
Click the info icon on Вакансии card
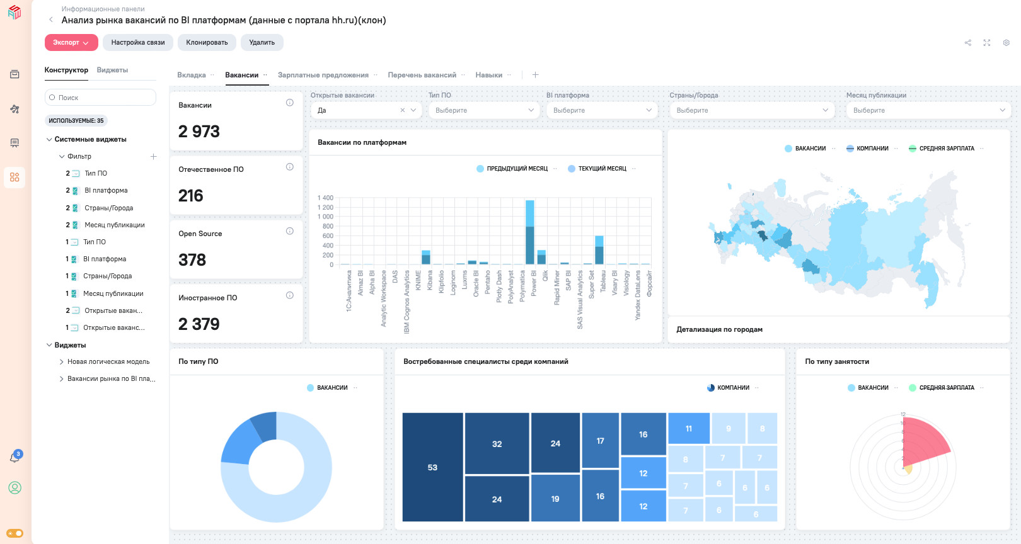coord(290,103)
